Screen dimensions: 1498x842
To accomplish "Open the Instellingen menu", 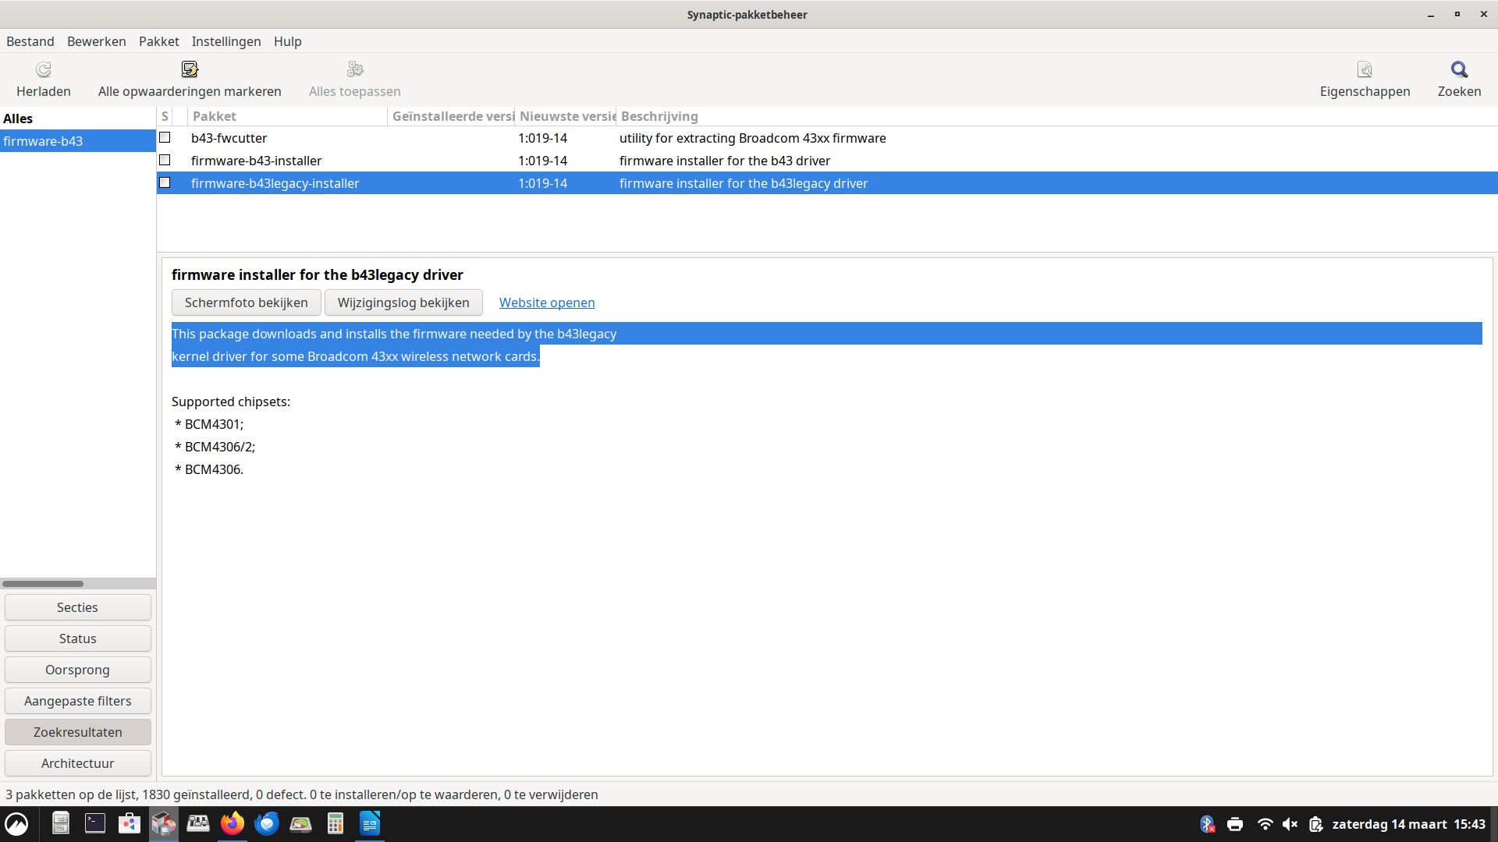I will [x=226, y=41].
